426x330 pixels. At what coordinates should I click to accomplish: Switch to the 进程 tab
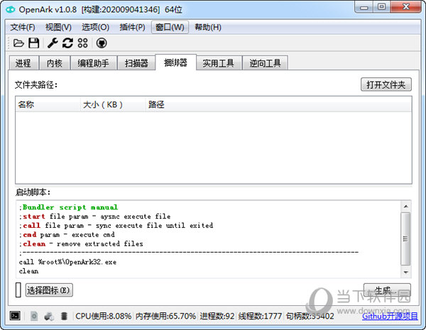coord(23,63)
